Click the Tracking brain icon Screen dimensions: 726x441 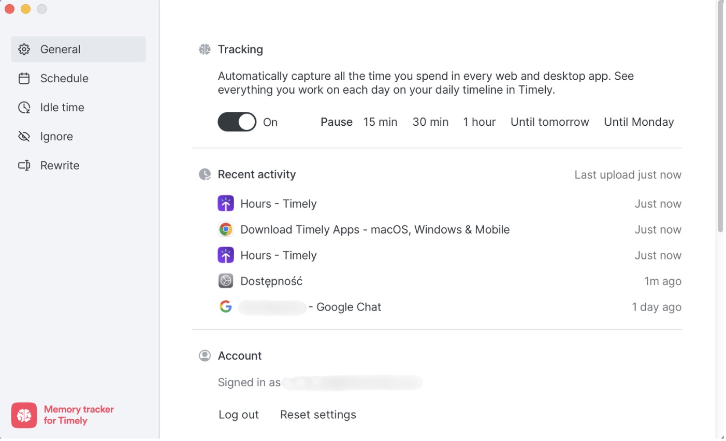point(205,49)
